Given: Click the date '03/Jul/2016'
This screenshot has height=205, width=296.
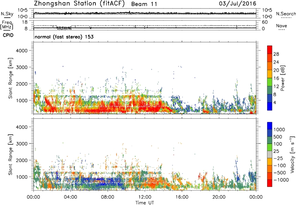Looking at the screenshot, I should pyautogui.click(x=238, y=4).
